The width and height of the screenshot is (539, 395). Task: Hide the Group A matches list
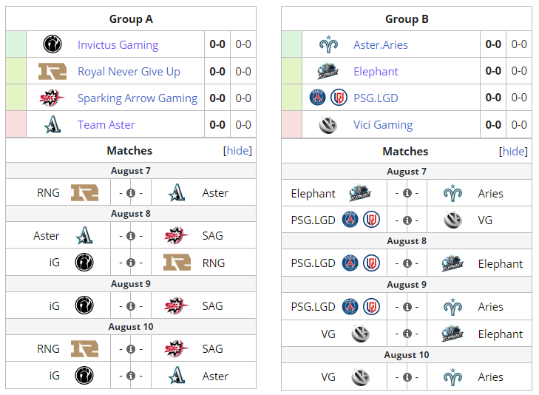pos(237,151)
